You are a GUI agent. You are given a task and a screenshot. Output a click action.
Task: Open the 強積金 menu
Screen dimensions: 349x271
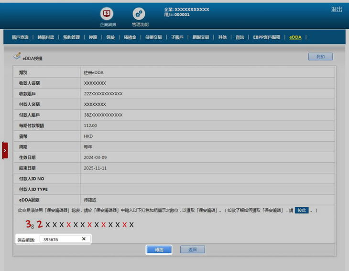coord(130,37)
